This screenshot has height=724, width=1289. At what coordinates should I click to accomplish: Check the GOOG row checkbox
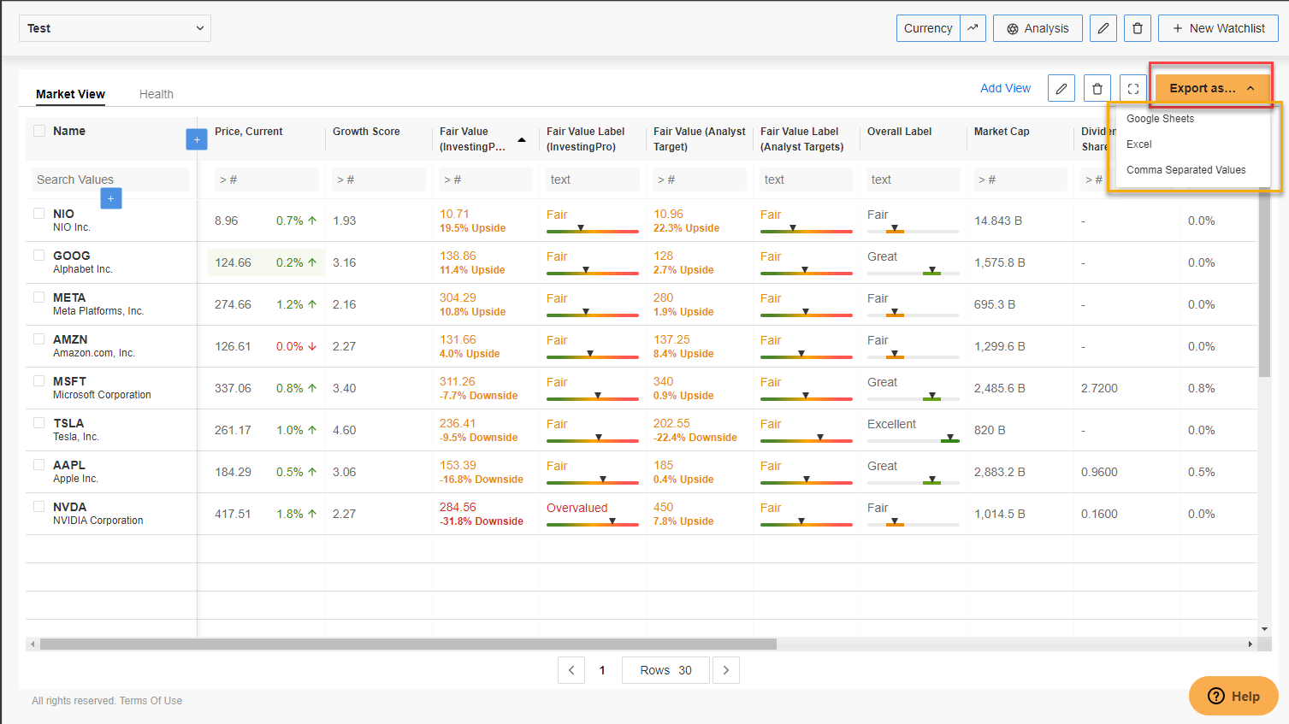39,256
